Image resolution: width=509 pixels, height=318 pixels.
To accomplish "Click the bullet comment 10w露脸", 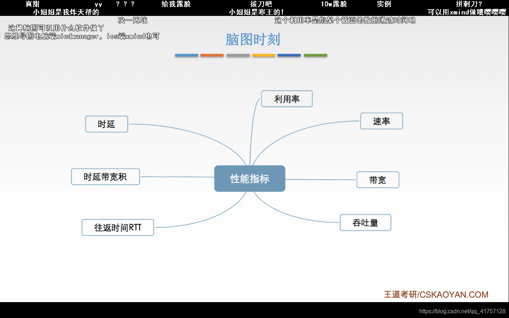I will point(334,4).
